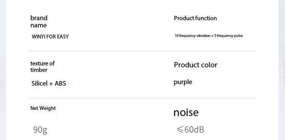
Task: Click the 'brand name' label
Action: (x=39, y=21)
